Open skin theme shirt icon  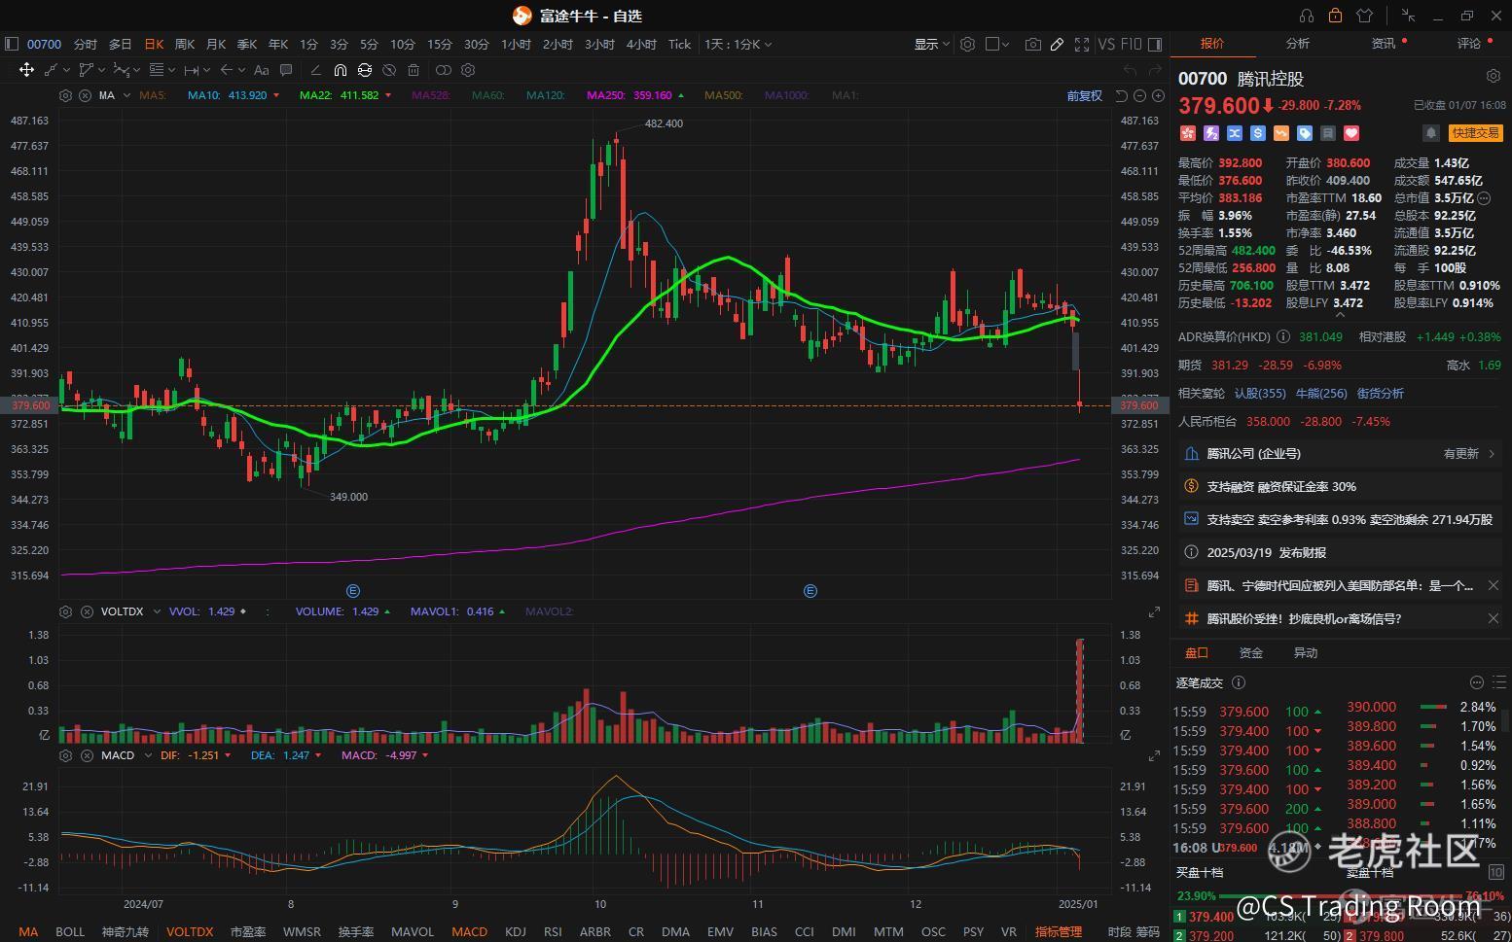point(1364,16)
